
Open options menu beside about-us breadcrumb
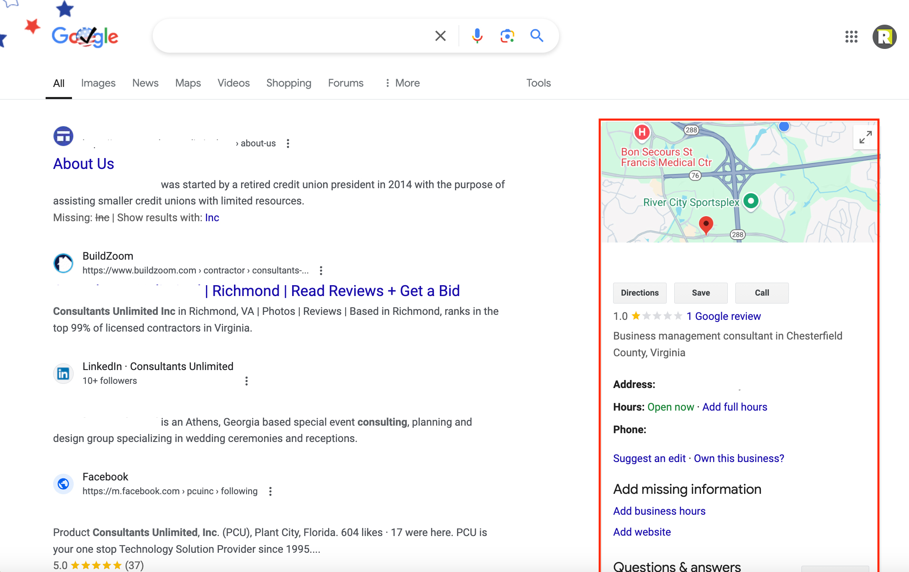click(x=288, y=143)
